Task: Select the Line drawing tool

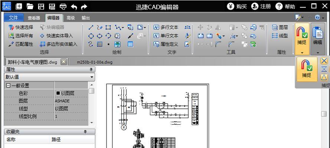Action: pos(91,27)
